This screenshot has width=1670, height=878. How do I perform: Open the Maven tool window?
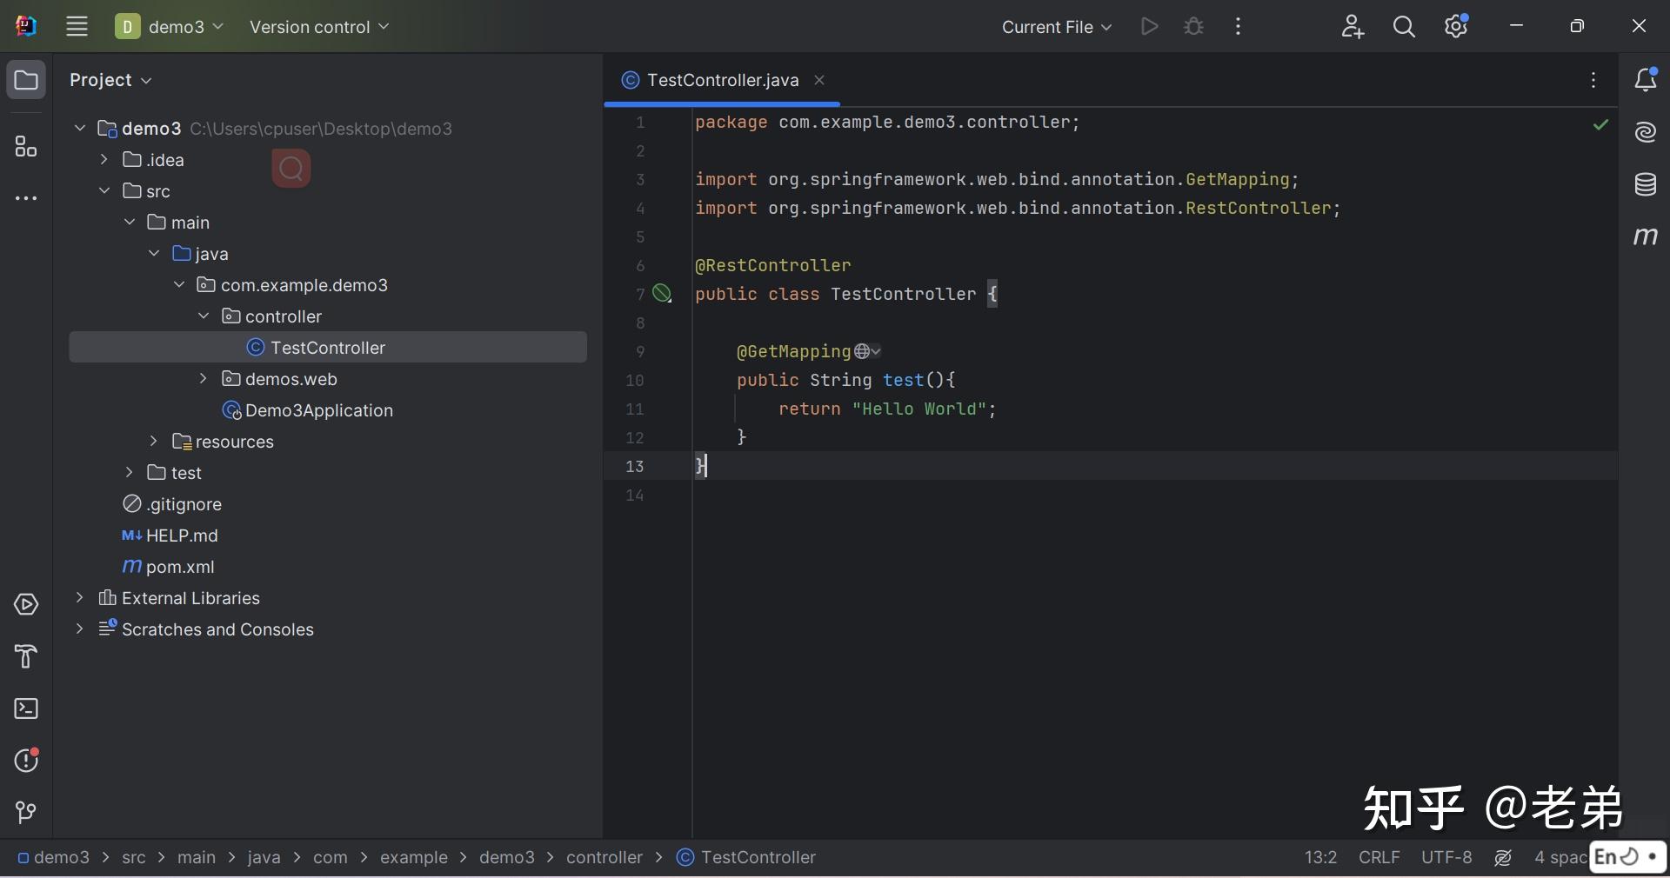[x=1645, y=236]
